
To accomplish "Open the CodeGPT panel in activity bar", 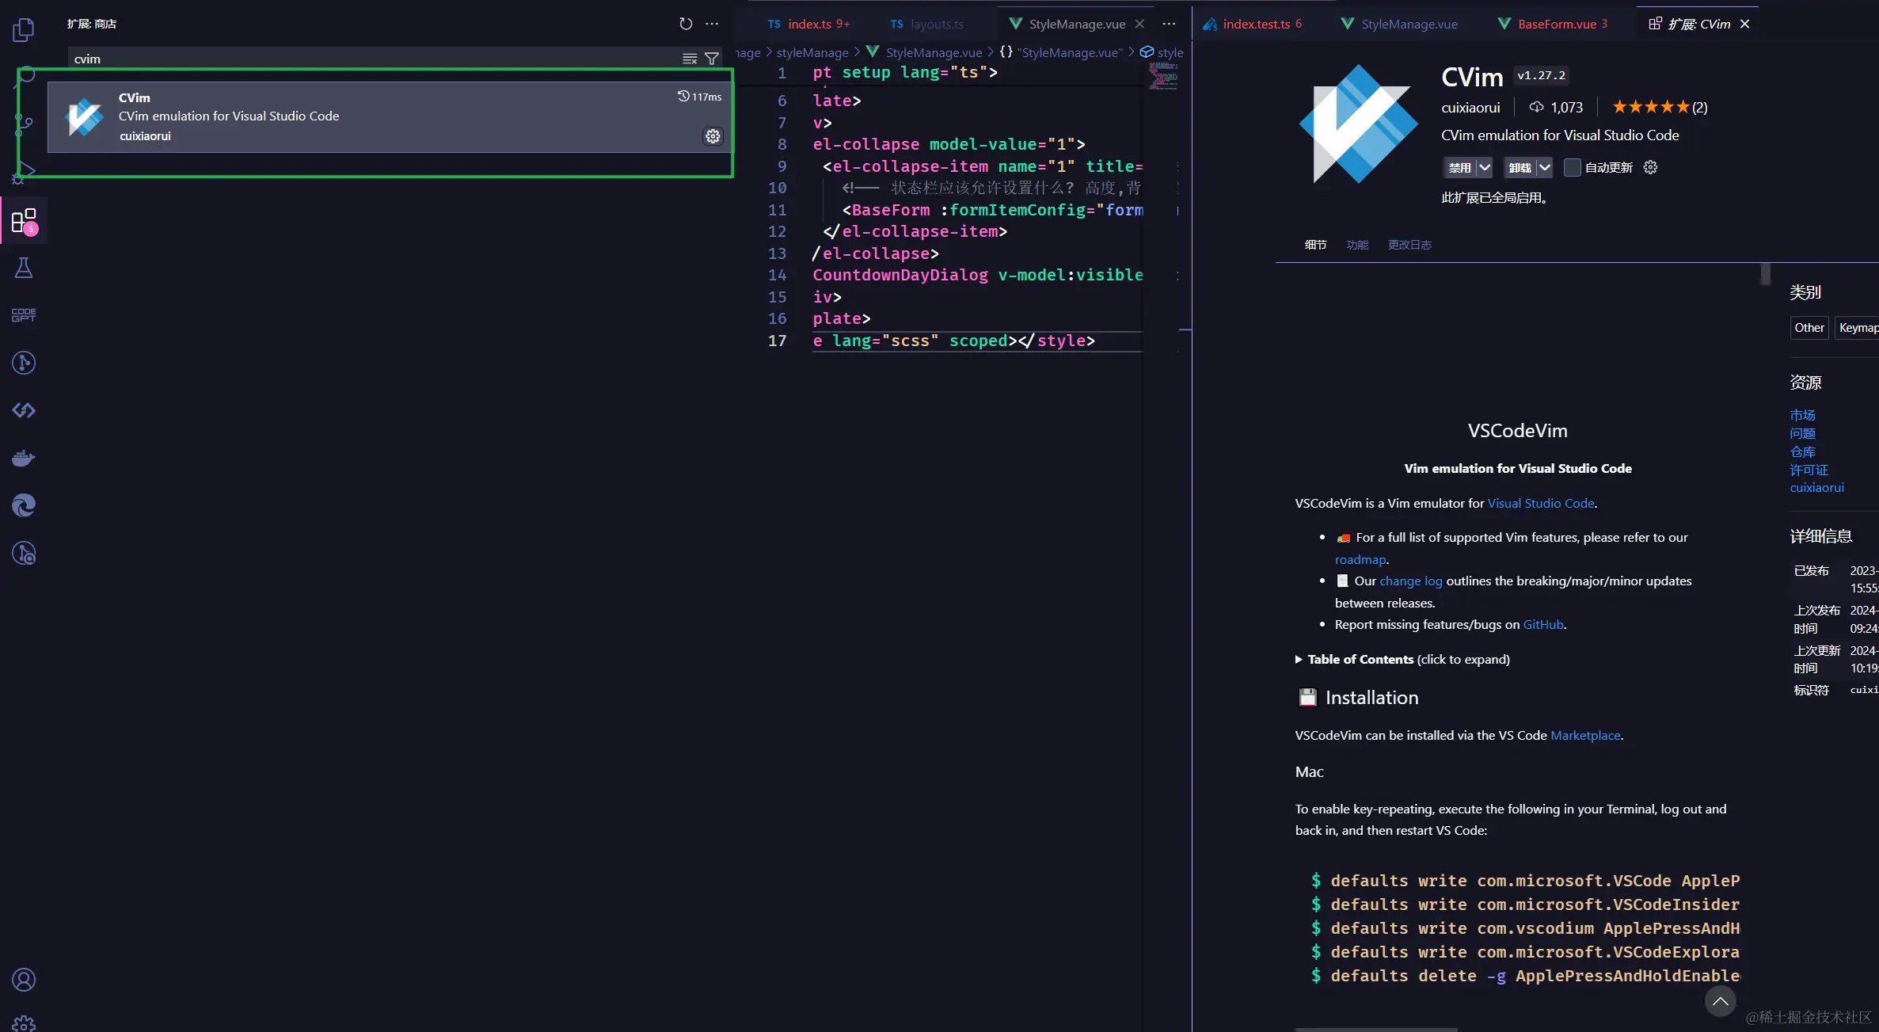I will point(24,314).
